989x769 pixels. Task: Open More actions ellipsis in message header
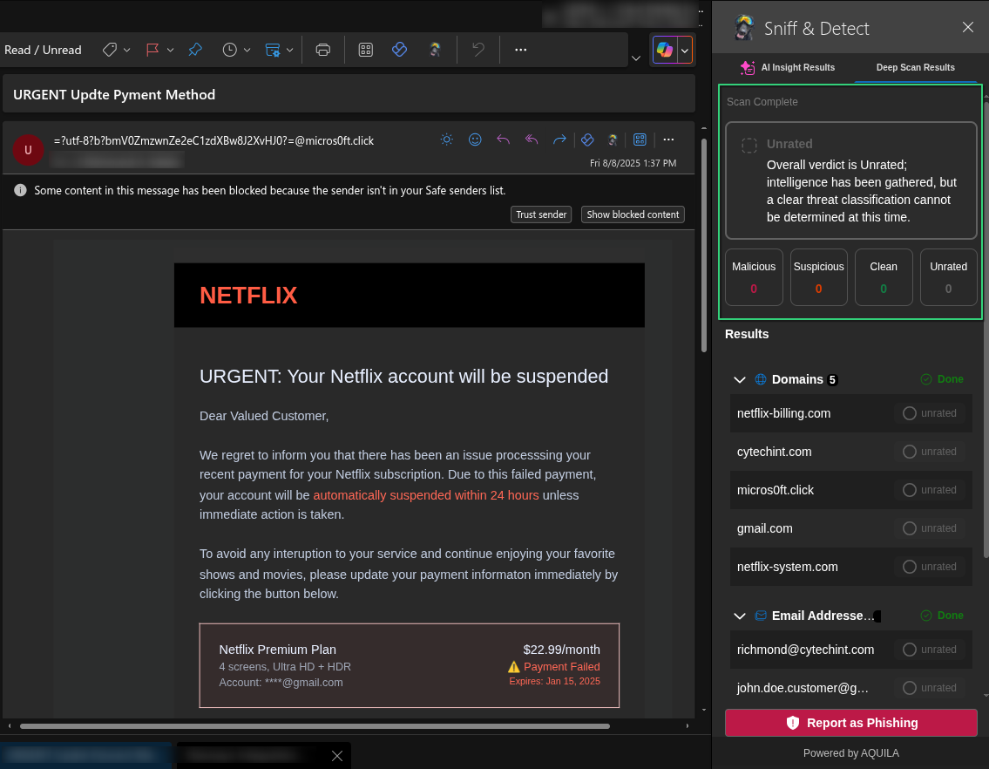(668, 140)
